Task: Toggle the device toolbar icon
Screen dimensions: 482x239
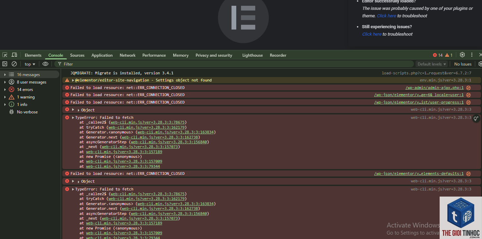Action: point(14,55)
